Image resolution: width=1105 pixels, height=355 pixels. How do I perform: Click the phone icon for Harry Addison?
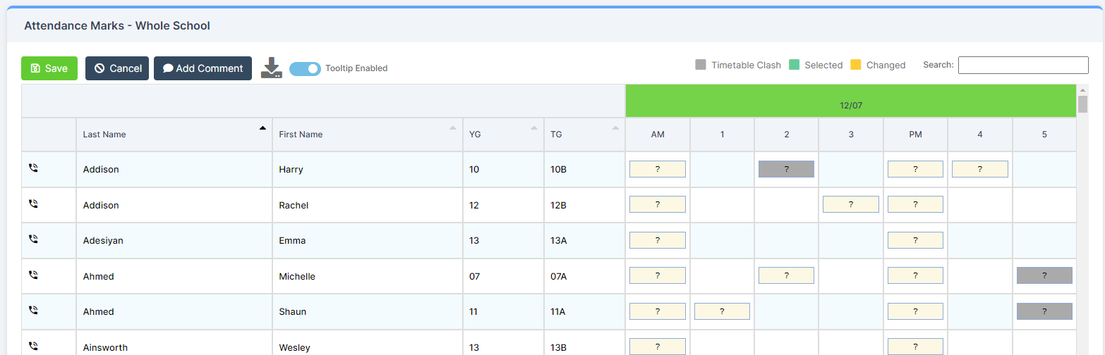[32, 168]
